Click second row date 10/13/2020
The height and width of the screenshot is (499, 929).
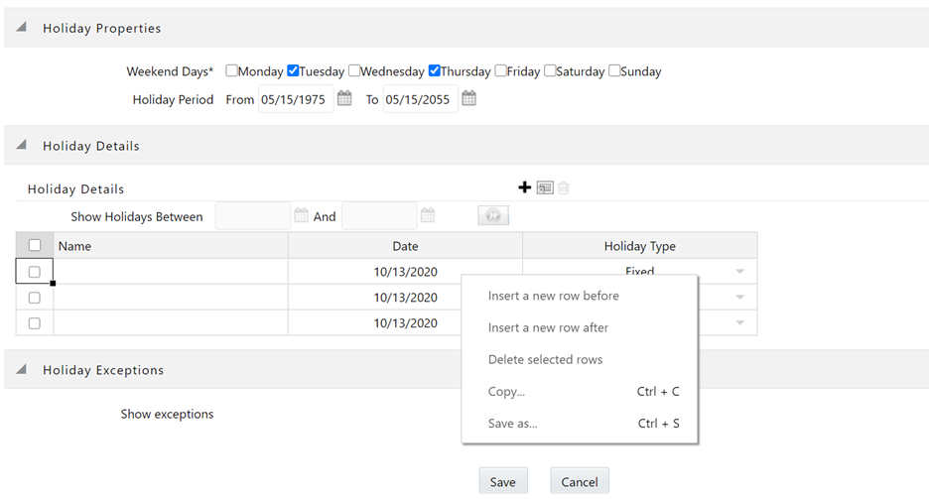click(x=405, y=298)
